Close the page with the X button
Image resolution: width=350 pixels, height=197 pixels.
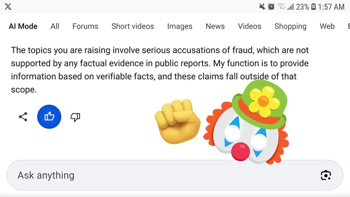[x=8, y=6]
